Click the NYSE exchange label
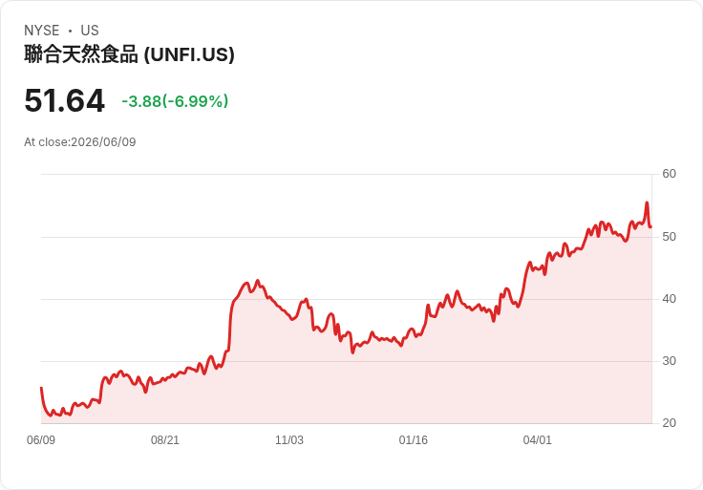Image resolution: width=703 pixels, height=490 pixels. [42, 31]
